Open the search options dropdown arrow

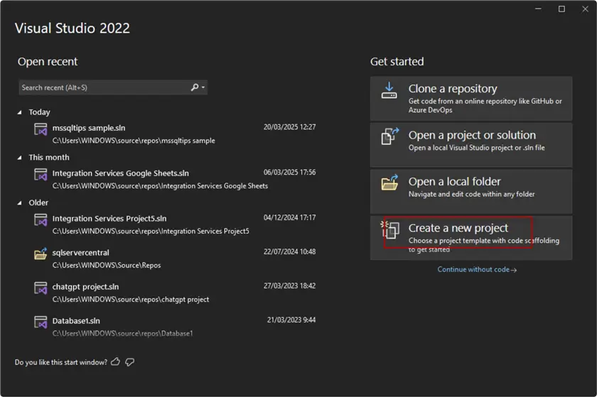tap(203, 87)
